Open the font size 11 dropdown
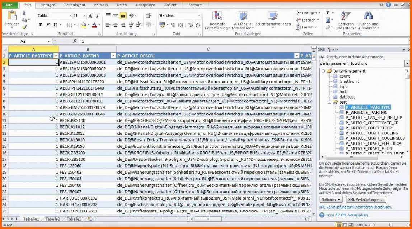The width and height of the screenshot is (412, 229). click(84, 16)
